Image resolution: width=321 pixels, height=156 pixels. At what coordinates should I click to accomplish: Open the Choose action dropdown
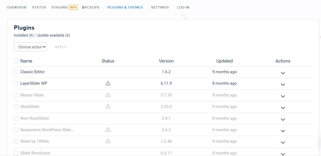[30, 47]
